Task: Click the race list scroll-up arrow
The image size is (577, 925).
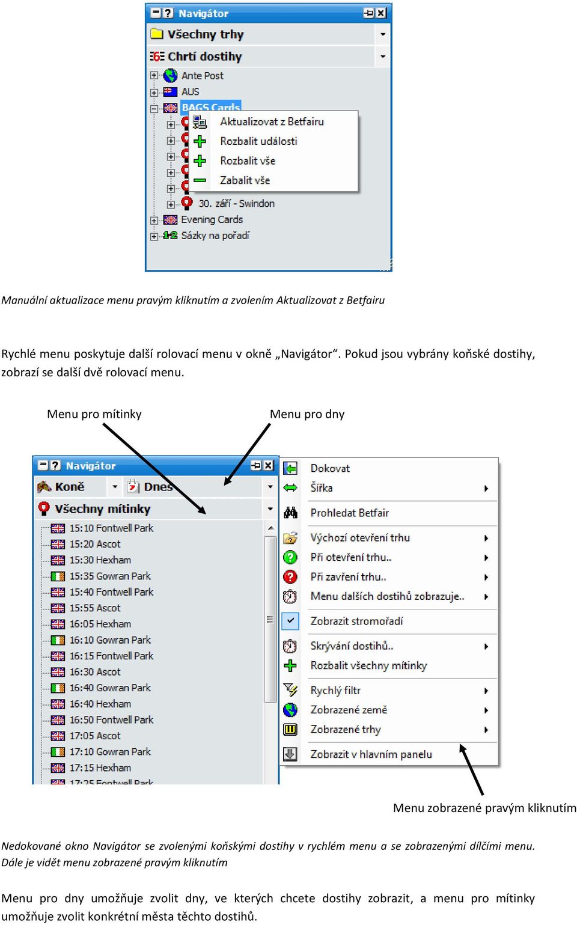Action: click(x=270, y=528)
